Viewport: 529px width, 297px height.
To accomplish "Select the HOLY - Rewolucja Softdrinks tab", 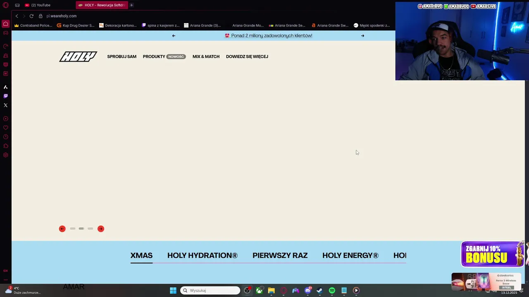I will tap(102, 5).
